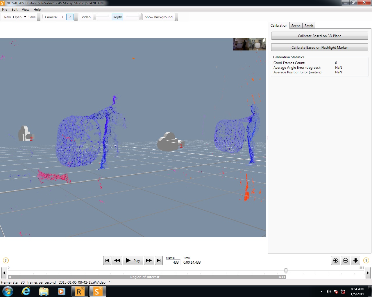Screen dimensions: 372x297
Task: Expand the Open dropdown arrow
Action: click(x=25, y=17)
